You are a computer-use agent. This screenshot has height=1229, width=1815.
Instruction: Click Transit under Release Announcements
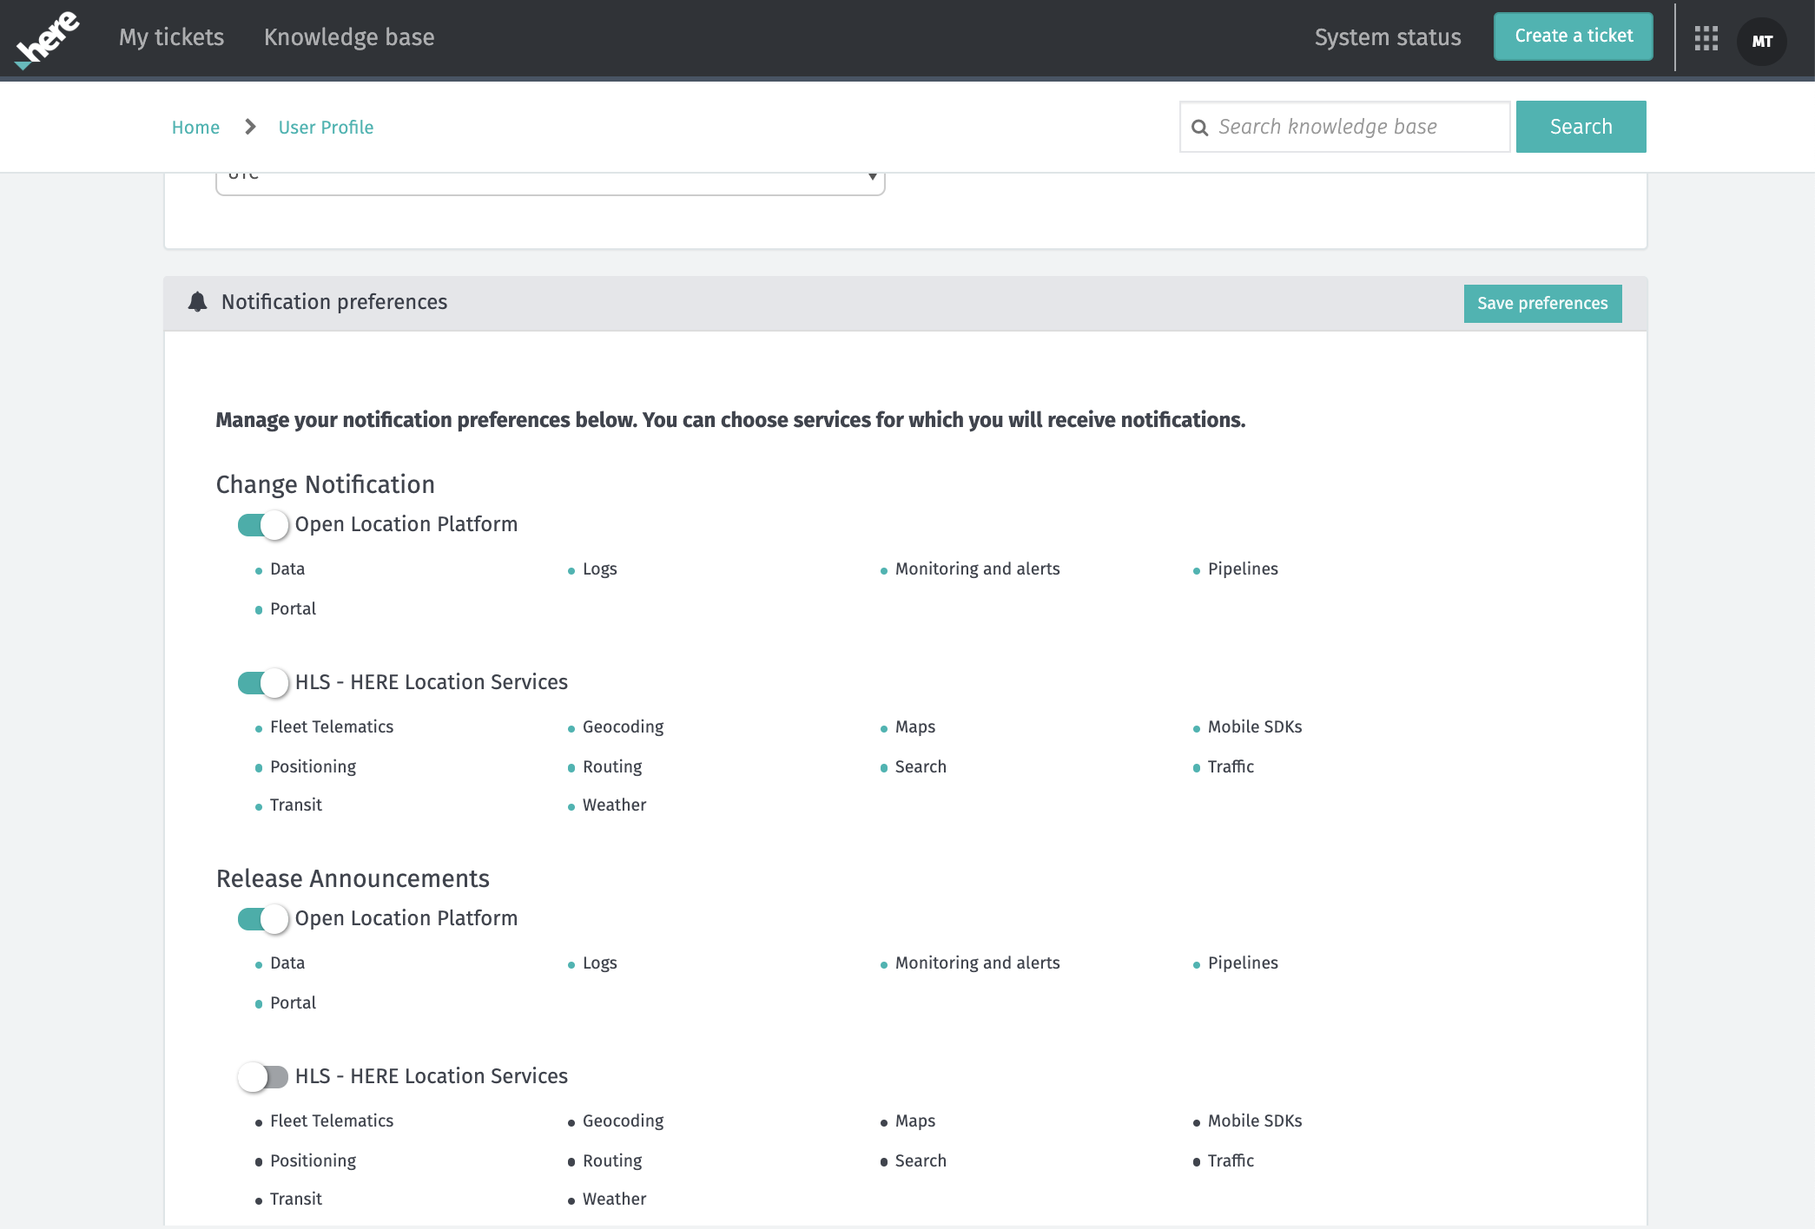click(x=295, y=1199)
